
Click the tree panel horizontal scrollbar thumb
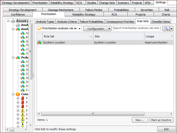(x=12, y=129)
